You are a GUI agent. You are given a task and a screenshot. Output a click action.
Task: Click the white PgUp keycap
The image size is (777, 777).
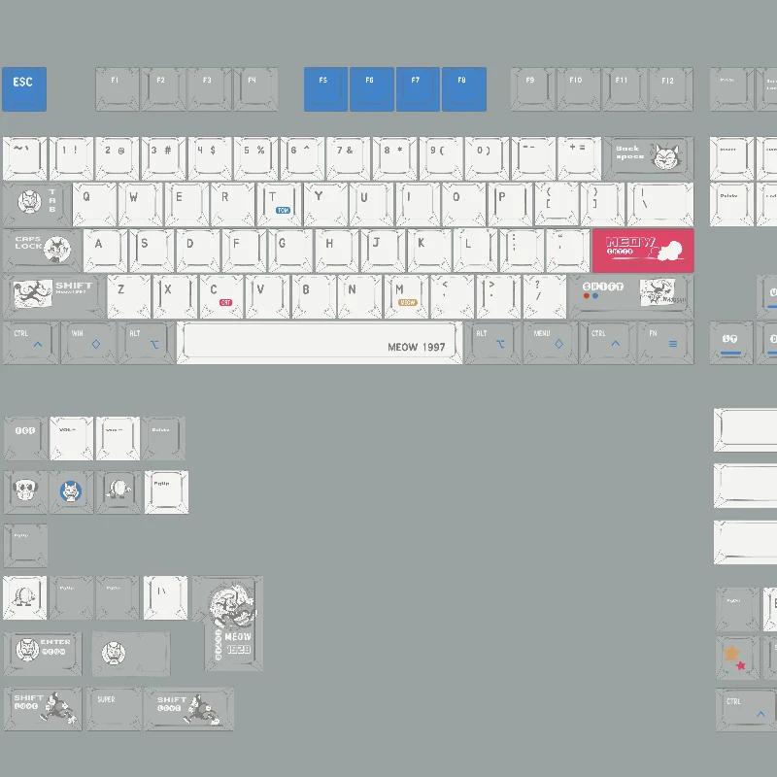tap(166, 492)
